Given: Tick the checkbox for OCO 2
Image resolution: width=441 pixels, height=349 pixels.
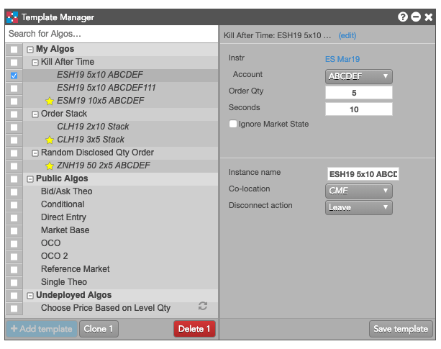Looking at the screenshot, I should (x=14, y=257).
